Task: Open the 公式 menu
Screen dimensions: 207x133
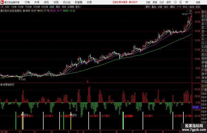Action: 162,2
